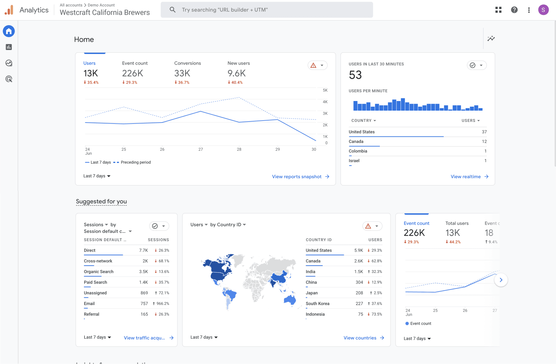Select Event count tab in third suggested card

coord(416,233)
